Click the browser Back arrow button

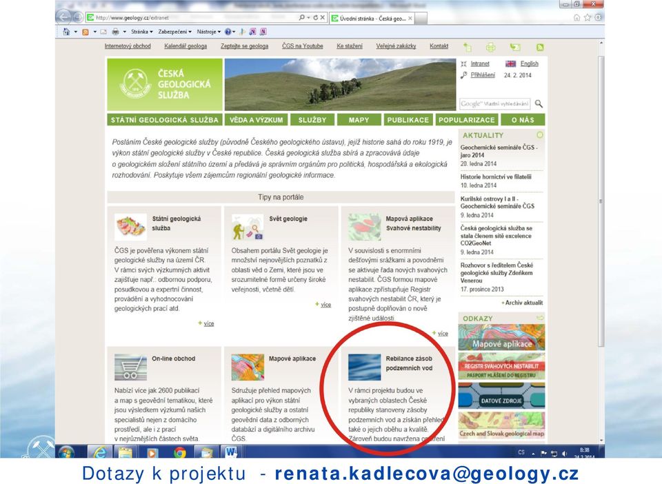63,17
